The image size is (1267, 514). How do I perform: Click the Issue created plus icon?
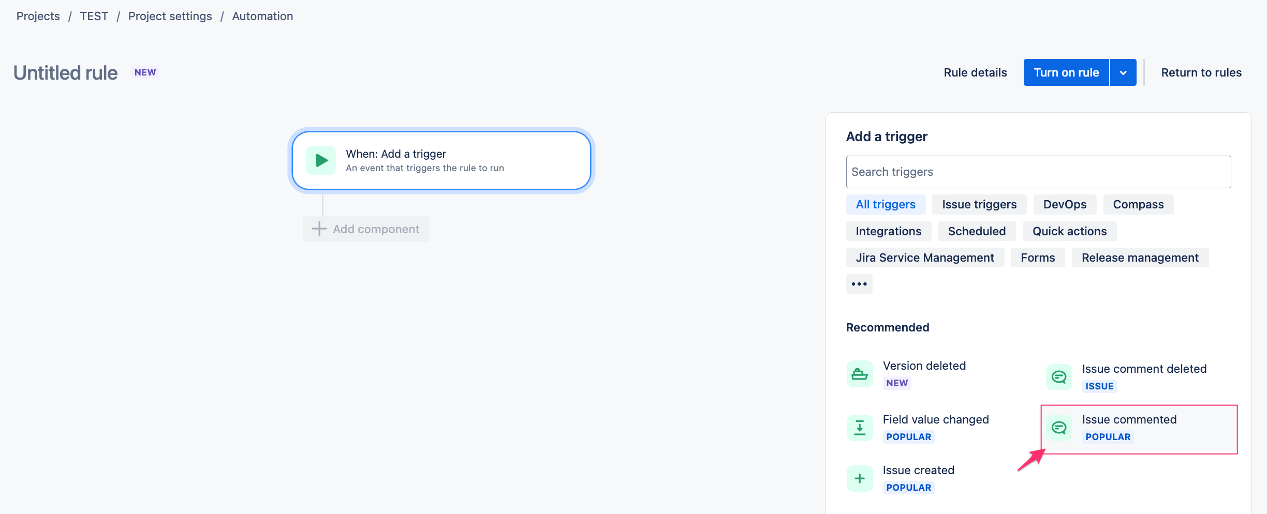(859, 478)
